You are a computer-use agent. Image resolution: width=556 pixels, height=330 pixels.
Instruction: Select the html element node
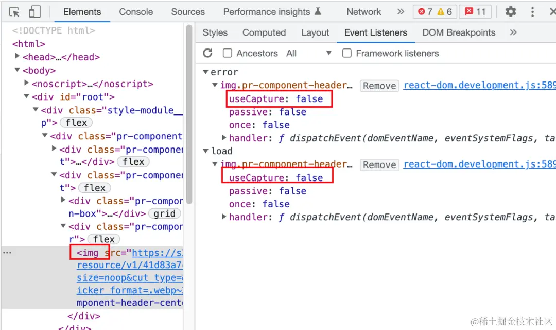pyautogui.click(x=29, y=44)
